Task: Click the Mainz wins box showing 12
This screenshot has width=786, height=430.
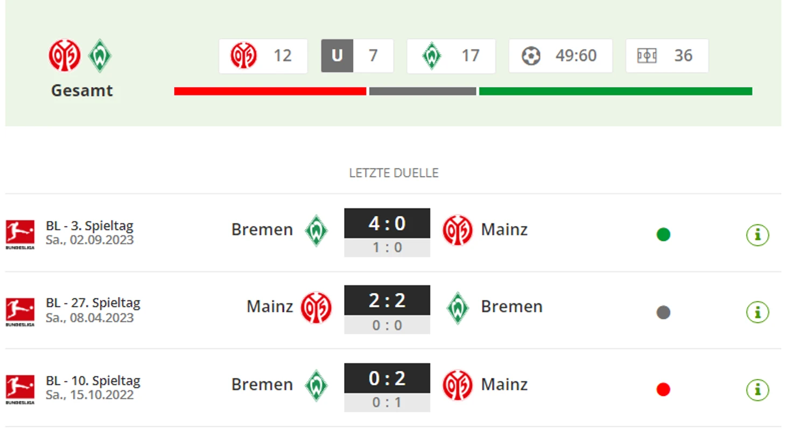Action: (x=263, y=56)
